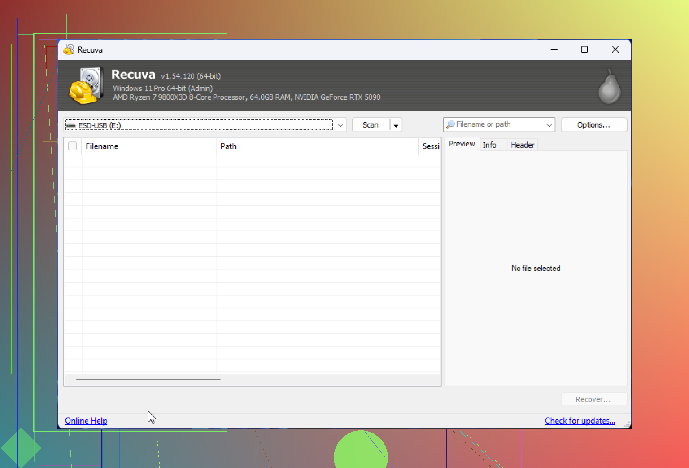Open the ESD-USB (E:) drive dropdown
This screenshot has height=468, width=689.
(340, 125)
